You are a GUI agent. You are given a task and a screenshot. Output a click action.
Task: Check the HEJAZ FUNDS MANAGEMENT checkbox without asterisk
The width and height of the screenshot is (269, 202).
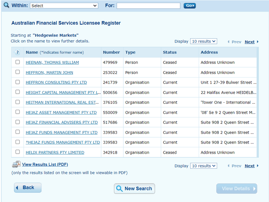tap(17, 132)
